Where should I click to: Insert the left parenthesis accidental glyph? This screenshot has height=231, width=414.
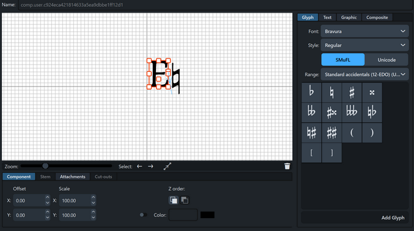point(352,133)
